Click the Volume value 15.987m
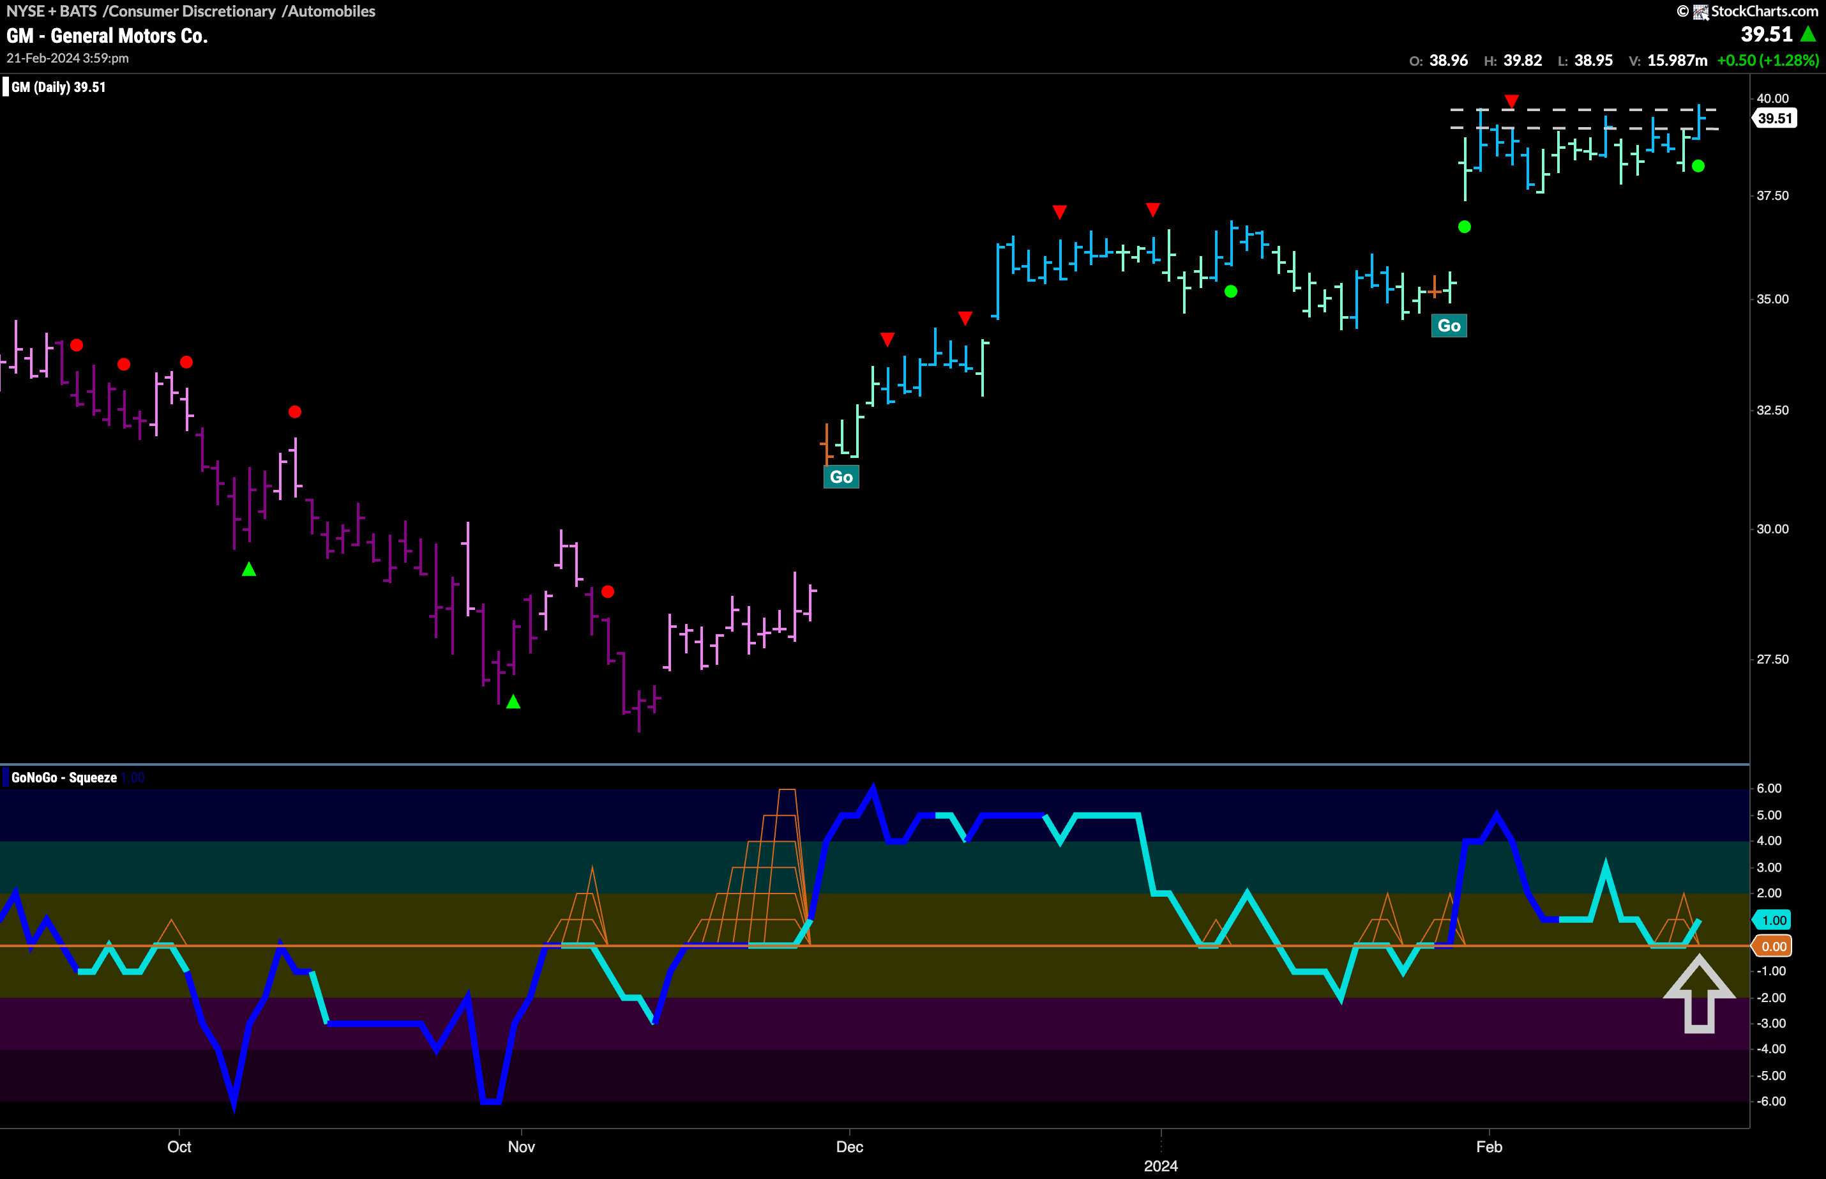Screen dimensions: 1826x1179 click(x=1677, y=61)
